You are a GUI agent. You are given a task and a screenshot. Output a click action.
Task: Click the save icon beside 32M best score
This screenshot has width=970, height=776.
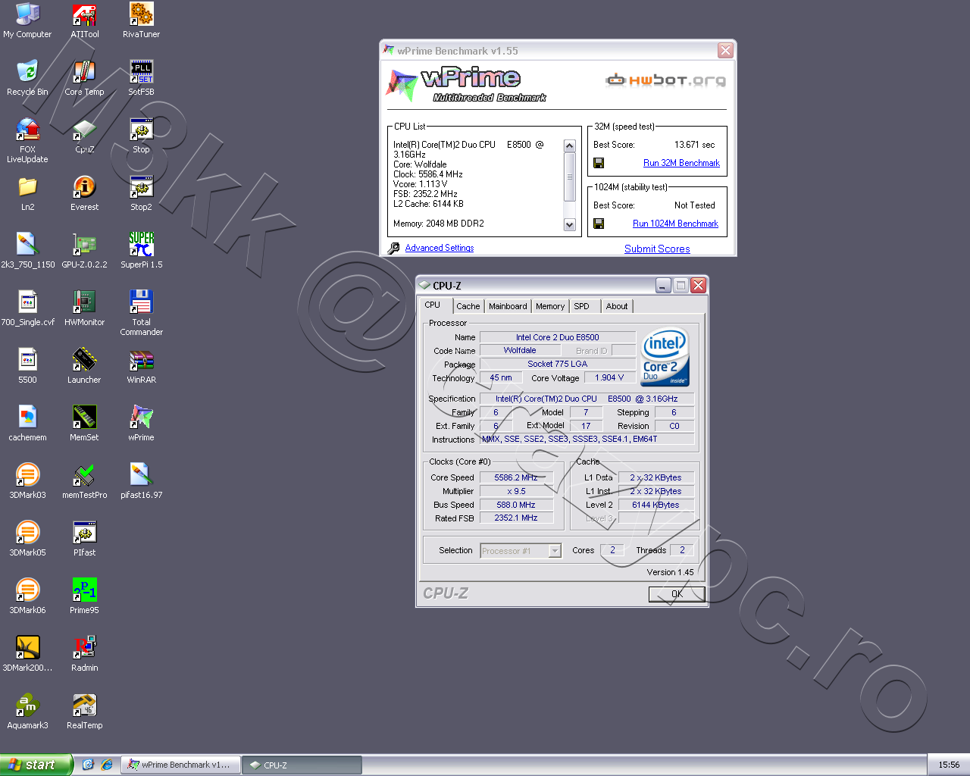[x=599, y=163]
